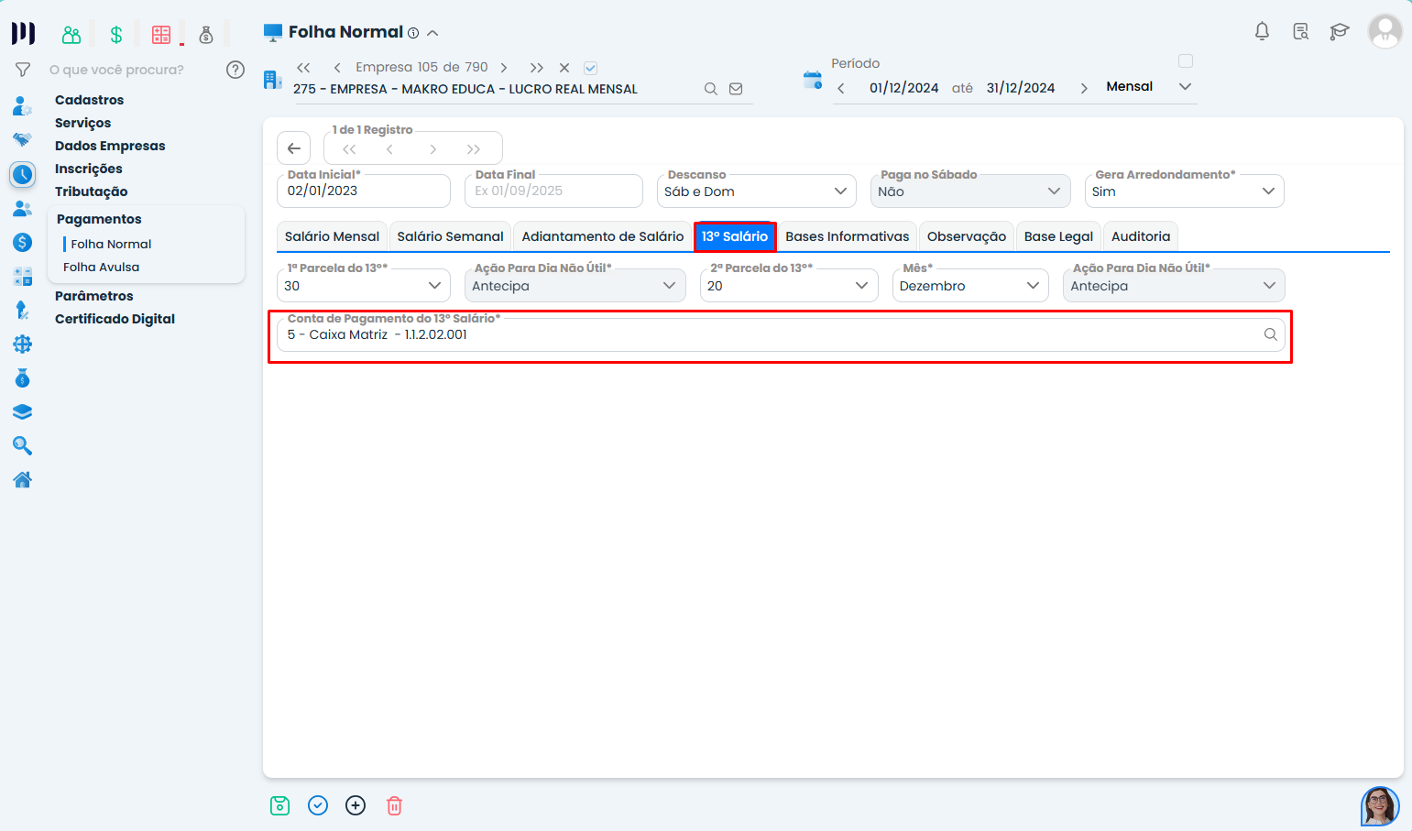
Task: Open the Descanso dropdown
Action: 756,191
